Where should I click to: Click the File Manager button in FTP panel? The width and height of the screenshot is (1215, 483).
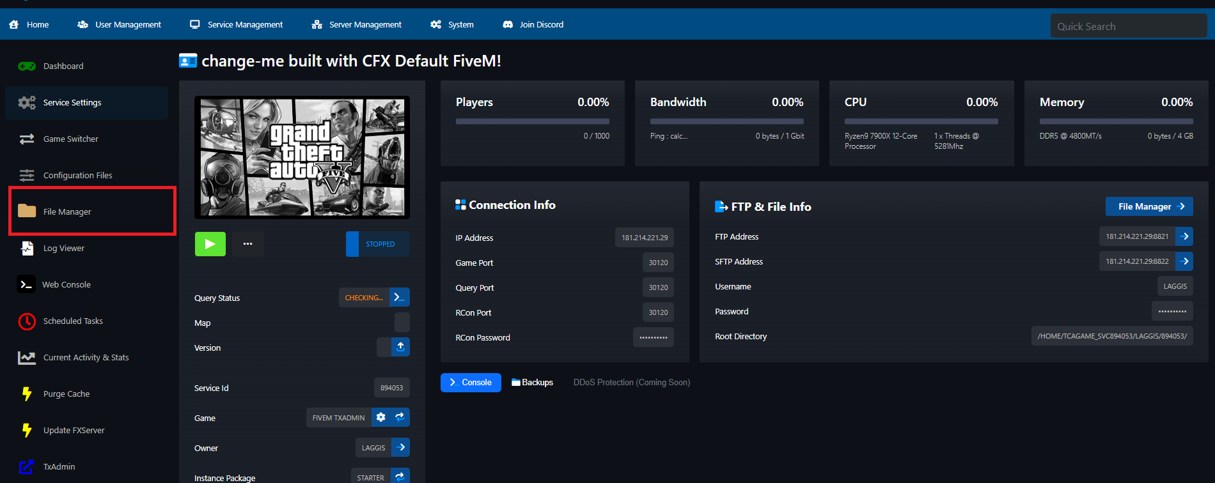coord(1149,206)
